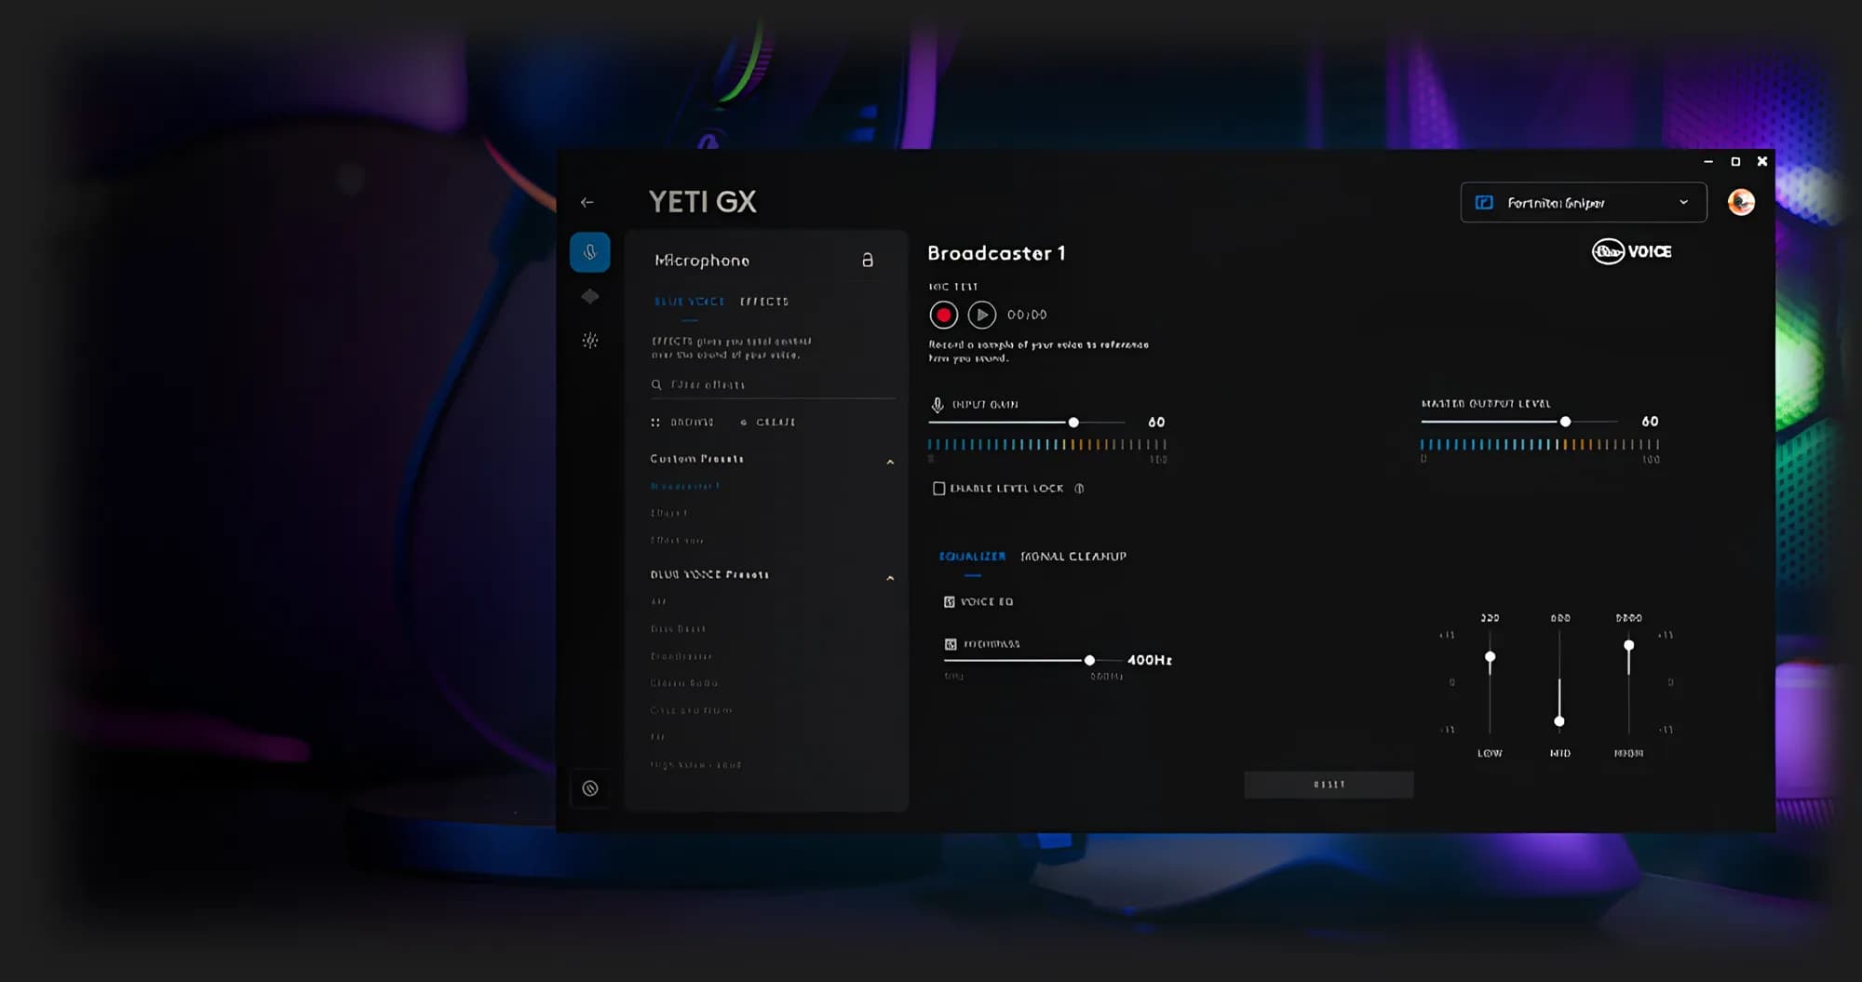Toggle the checkbox above the 400Hz slider

[x=951, y=644]
